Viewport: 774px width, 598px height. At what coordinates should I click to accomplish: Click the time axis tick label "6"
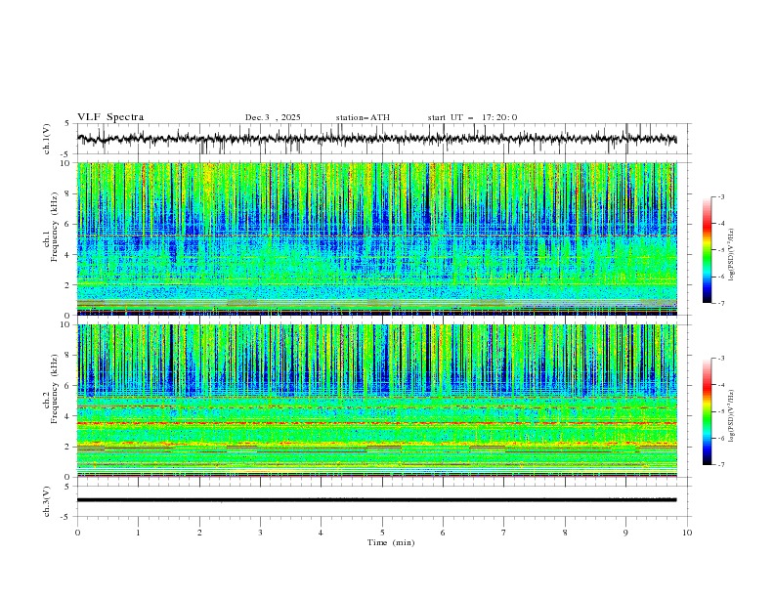click(x=443, y=533)
